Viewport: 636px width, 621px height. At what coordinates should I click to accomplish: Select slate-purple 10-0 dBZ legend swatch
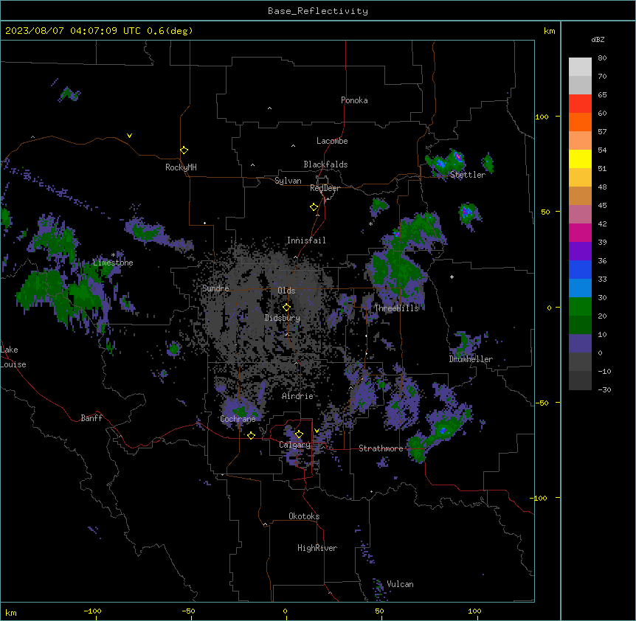point(580,344)
